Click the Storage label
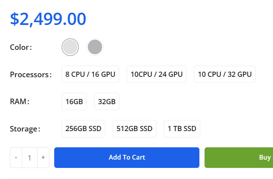Image resolution: width=273 pixels, height=179 pixels. coord(25,129)
